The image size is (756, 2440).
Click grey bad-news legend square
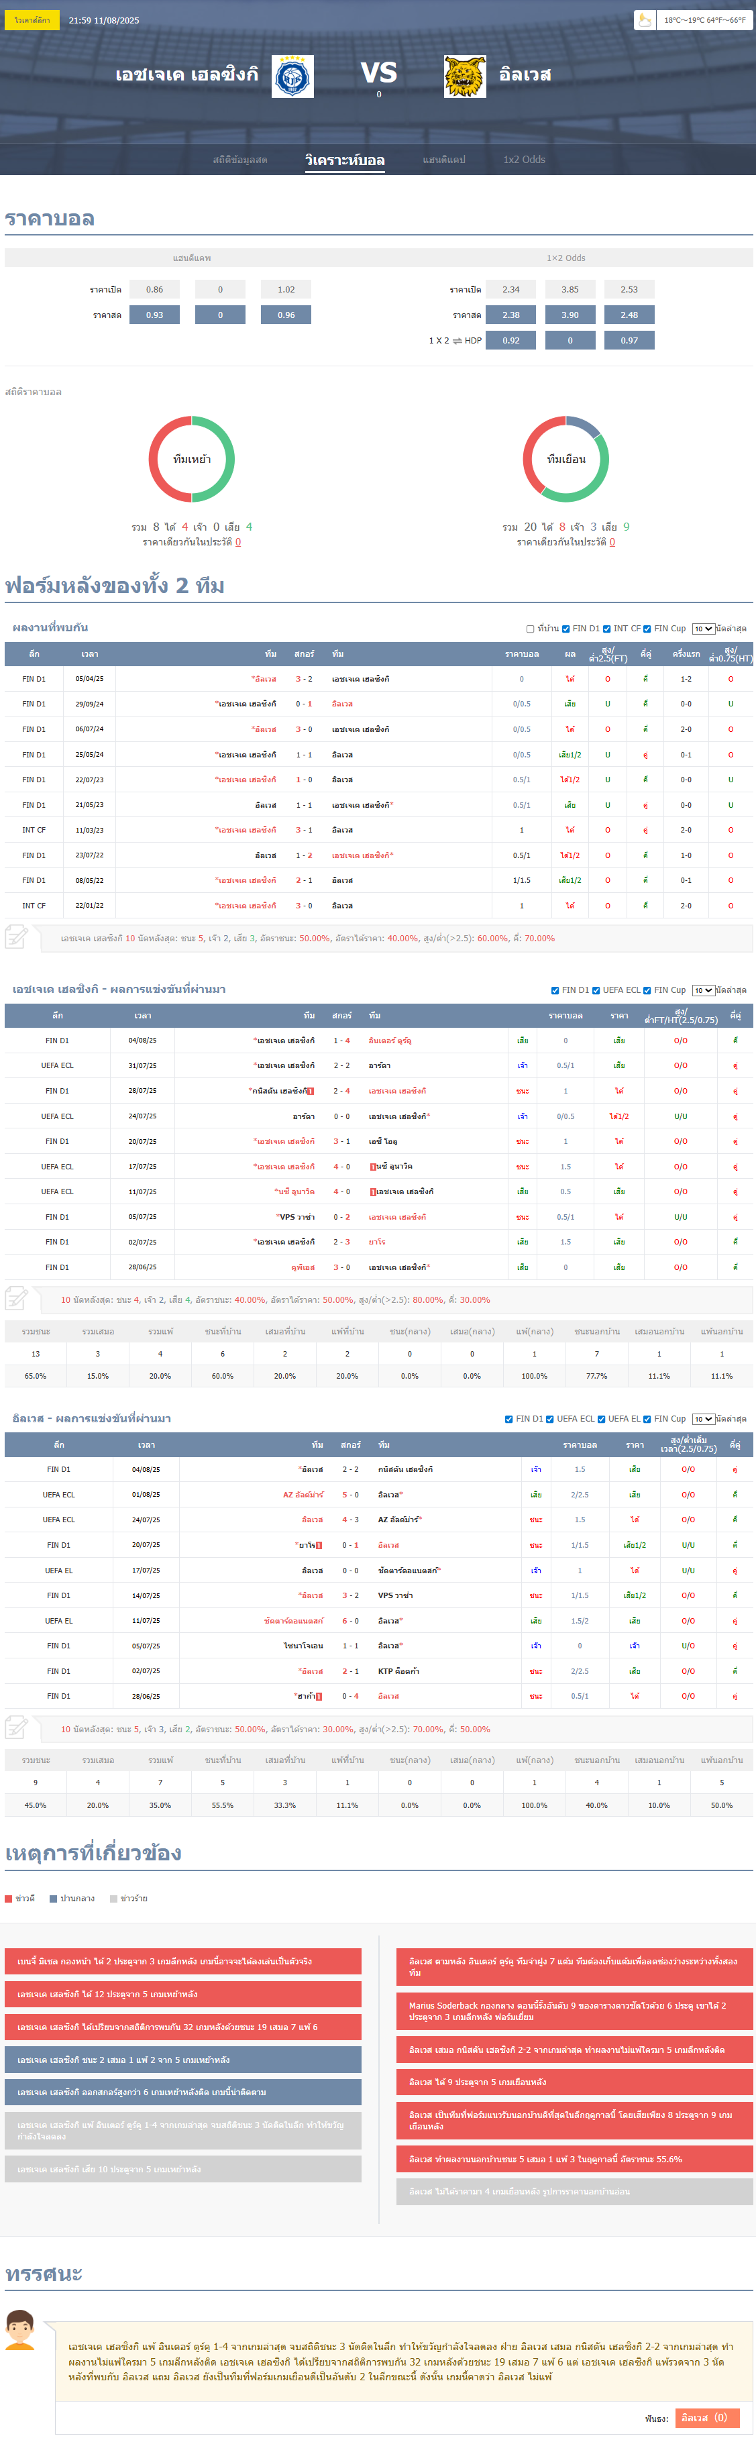point(113,1898)
